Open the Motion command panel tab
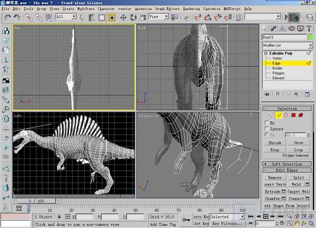 coord(292,28)
